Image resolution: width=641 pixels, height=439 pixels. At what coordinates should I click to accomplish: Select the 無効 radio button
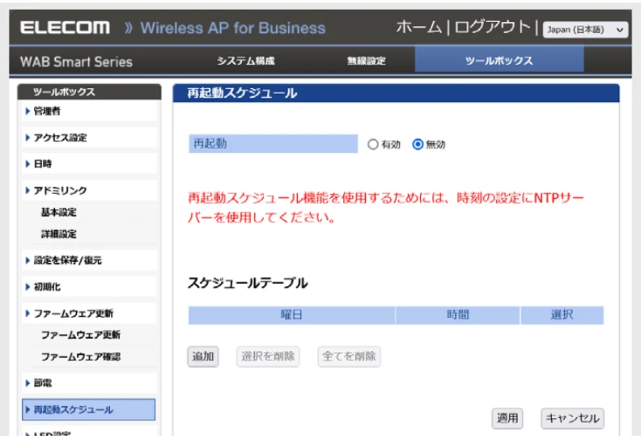coord(418,145)
